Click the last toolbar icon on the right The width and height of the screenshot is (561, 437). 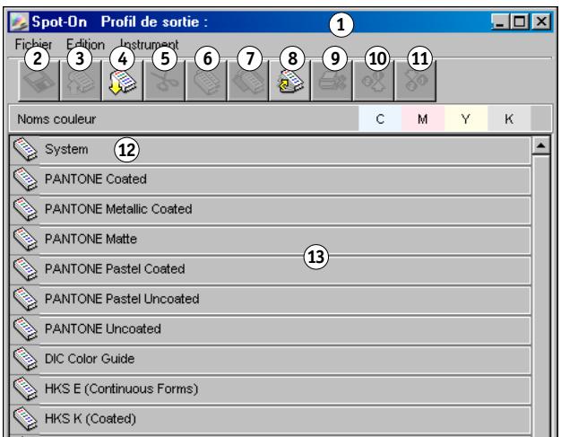[x=416, y=81]
